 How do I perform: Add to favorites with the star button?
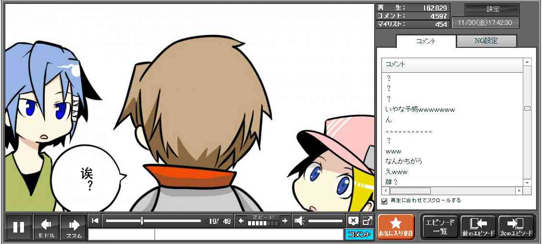click(396, 227)
